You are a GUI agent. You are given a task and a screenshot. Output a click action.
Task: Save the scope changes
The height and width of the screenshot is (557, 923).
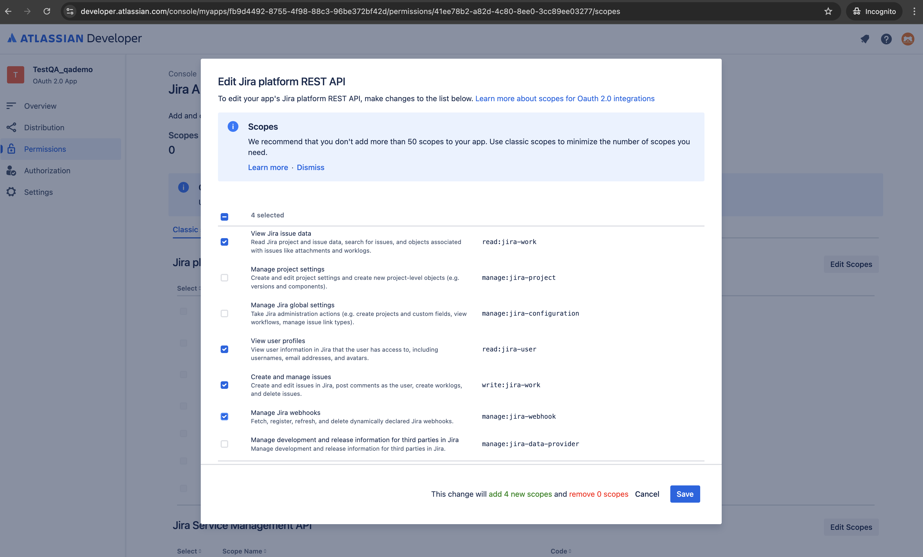click(685, 494)
